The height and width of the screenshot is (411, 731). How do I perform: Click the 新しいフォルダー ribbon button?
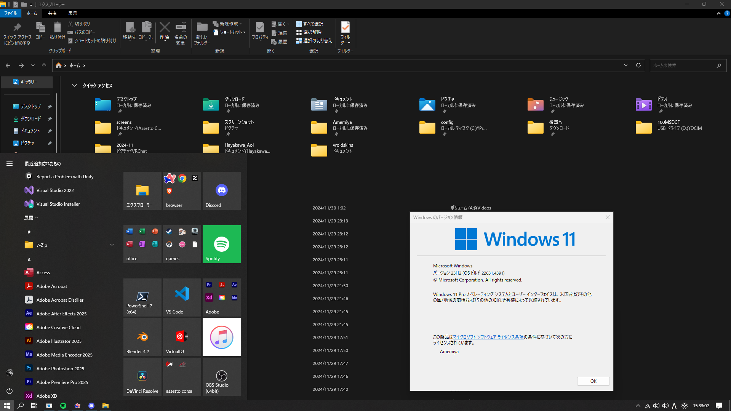202,33
